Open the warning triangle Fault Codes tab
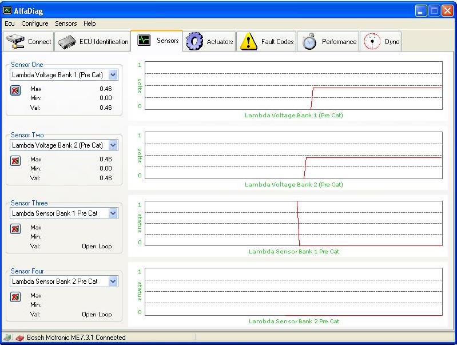 [x=267, y=41]
